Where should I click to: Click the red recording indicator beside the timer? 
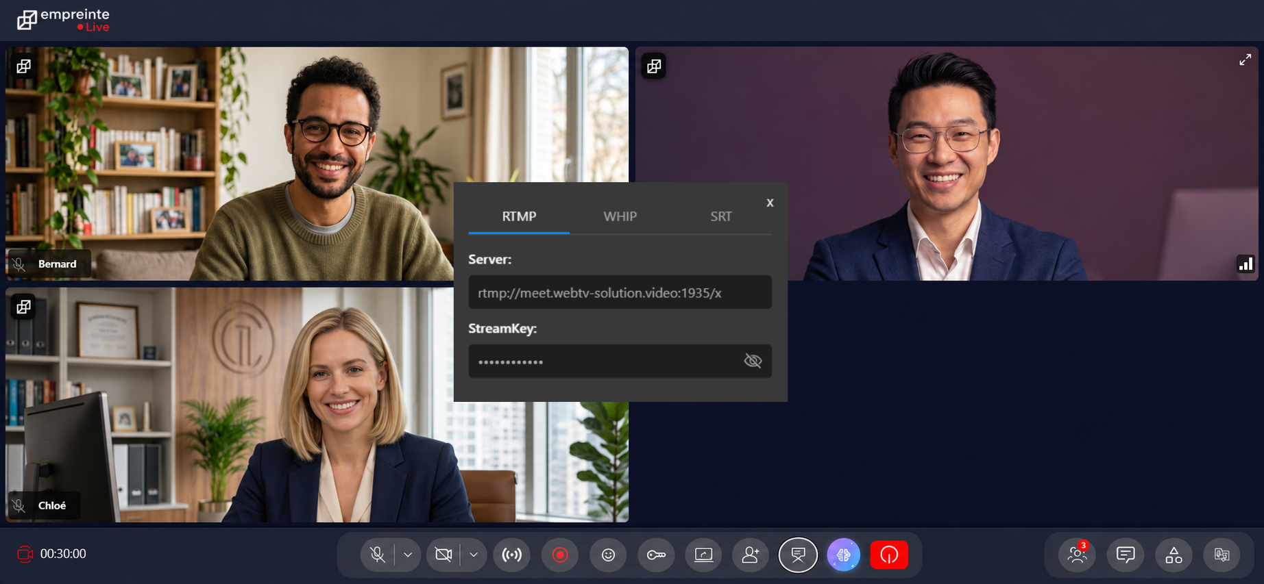(25, 554)
